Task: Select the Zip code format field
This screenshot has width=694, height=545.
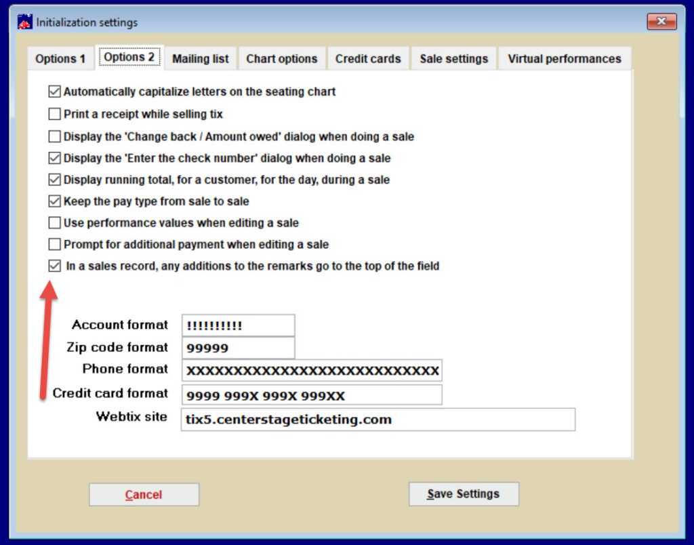Action: (x=238, y=348)
